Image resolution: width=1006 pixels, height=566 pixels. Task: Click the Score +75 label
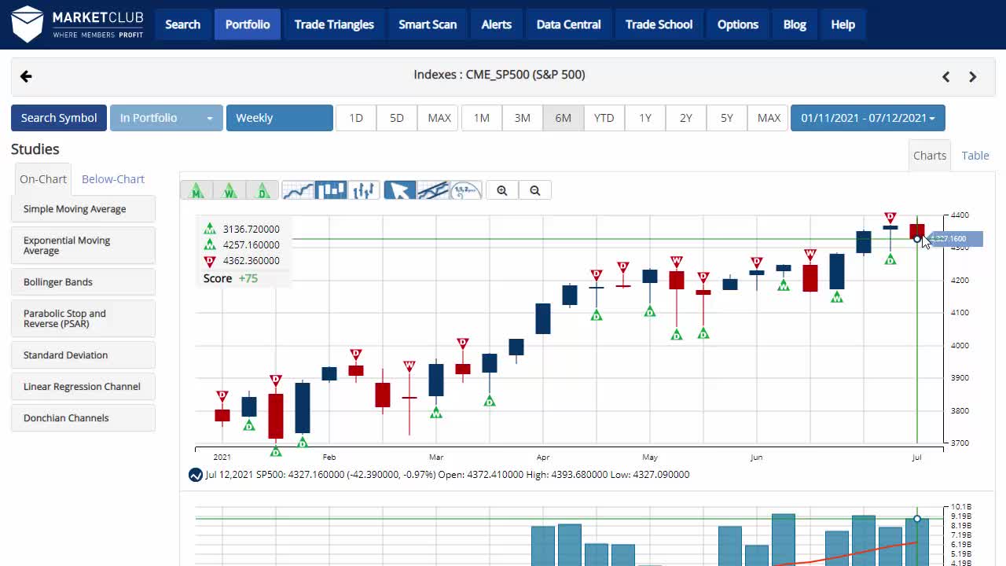point(230,278)
